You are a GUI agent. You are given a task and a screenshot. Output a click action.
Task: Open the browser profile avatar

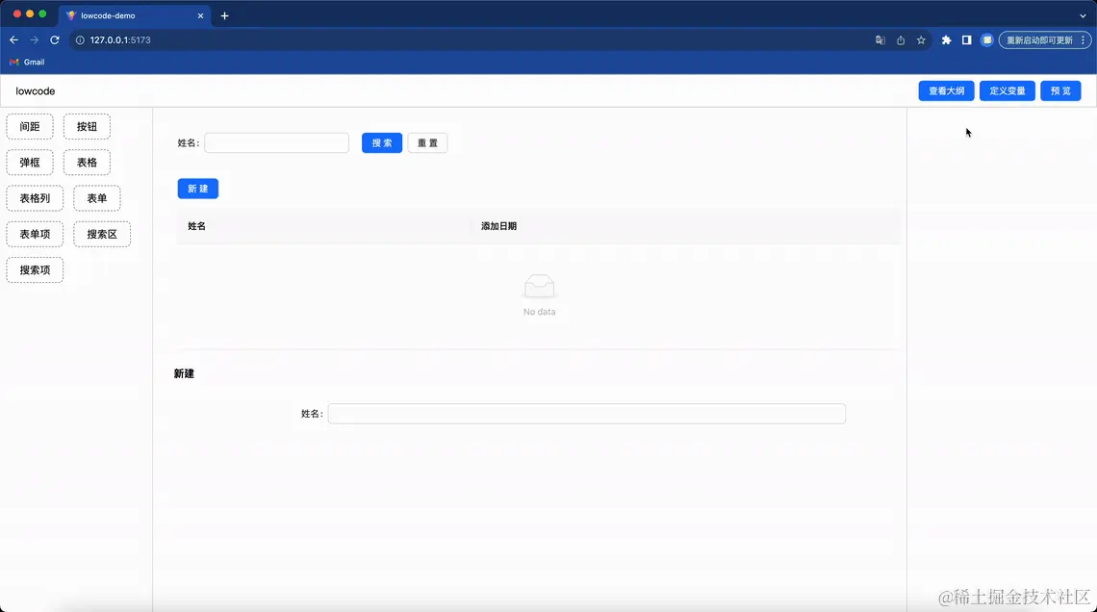(986, 39)
